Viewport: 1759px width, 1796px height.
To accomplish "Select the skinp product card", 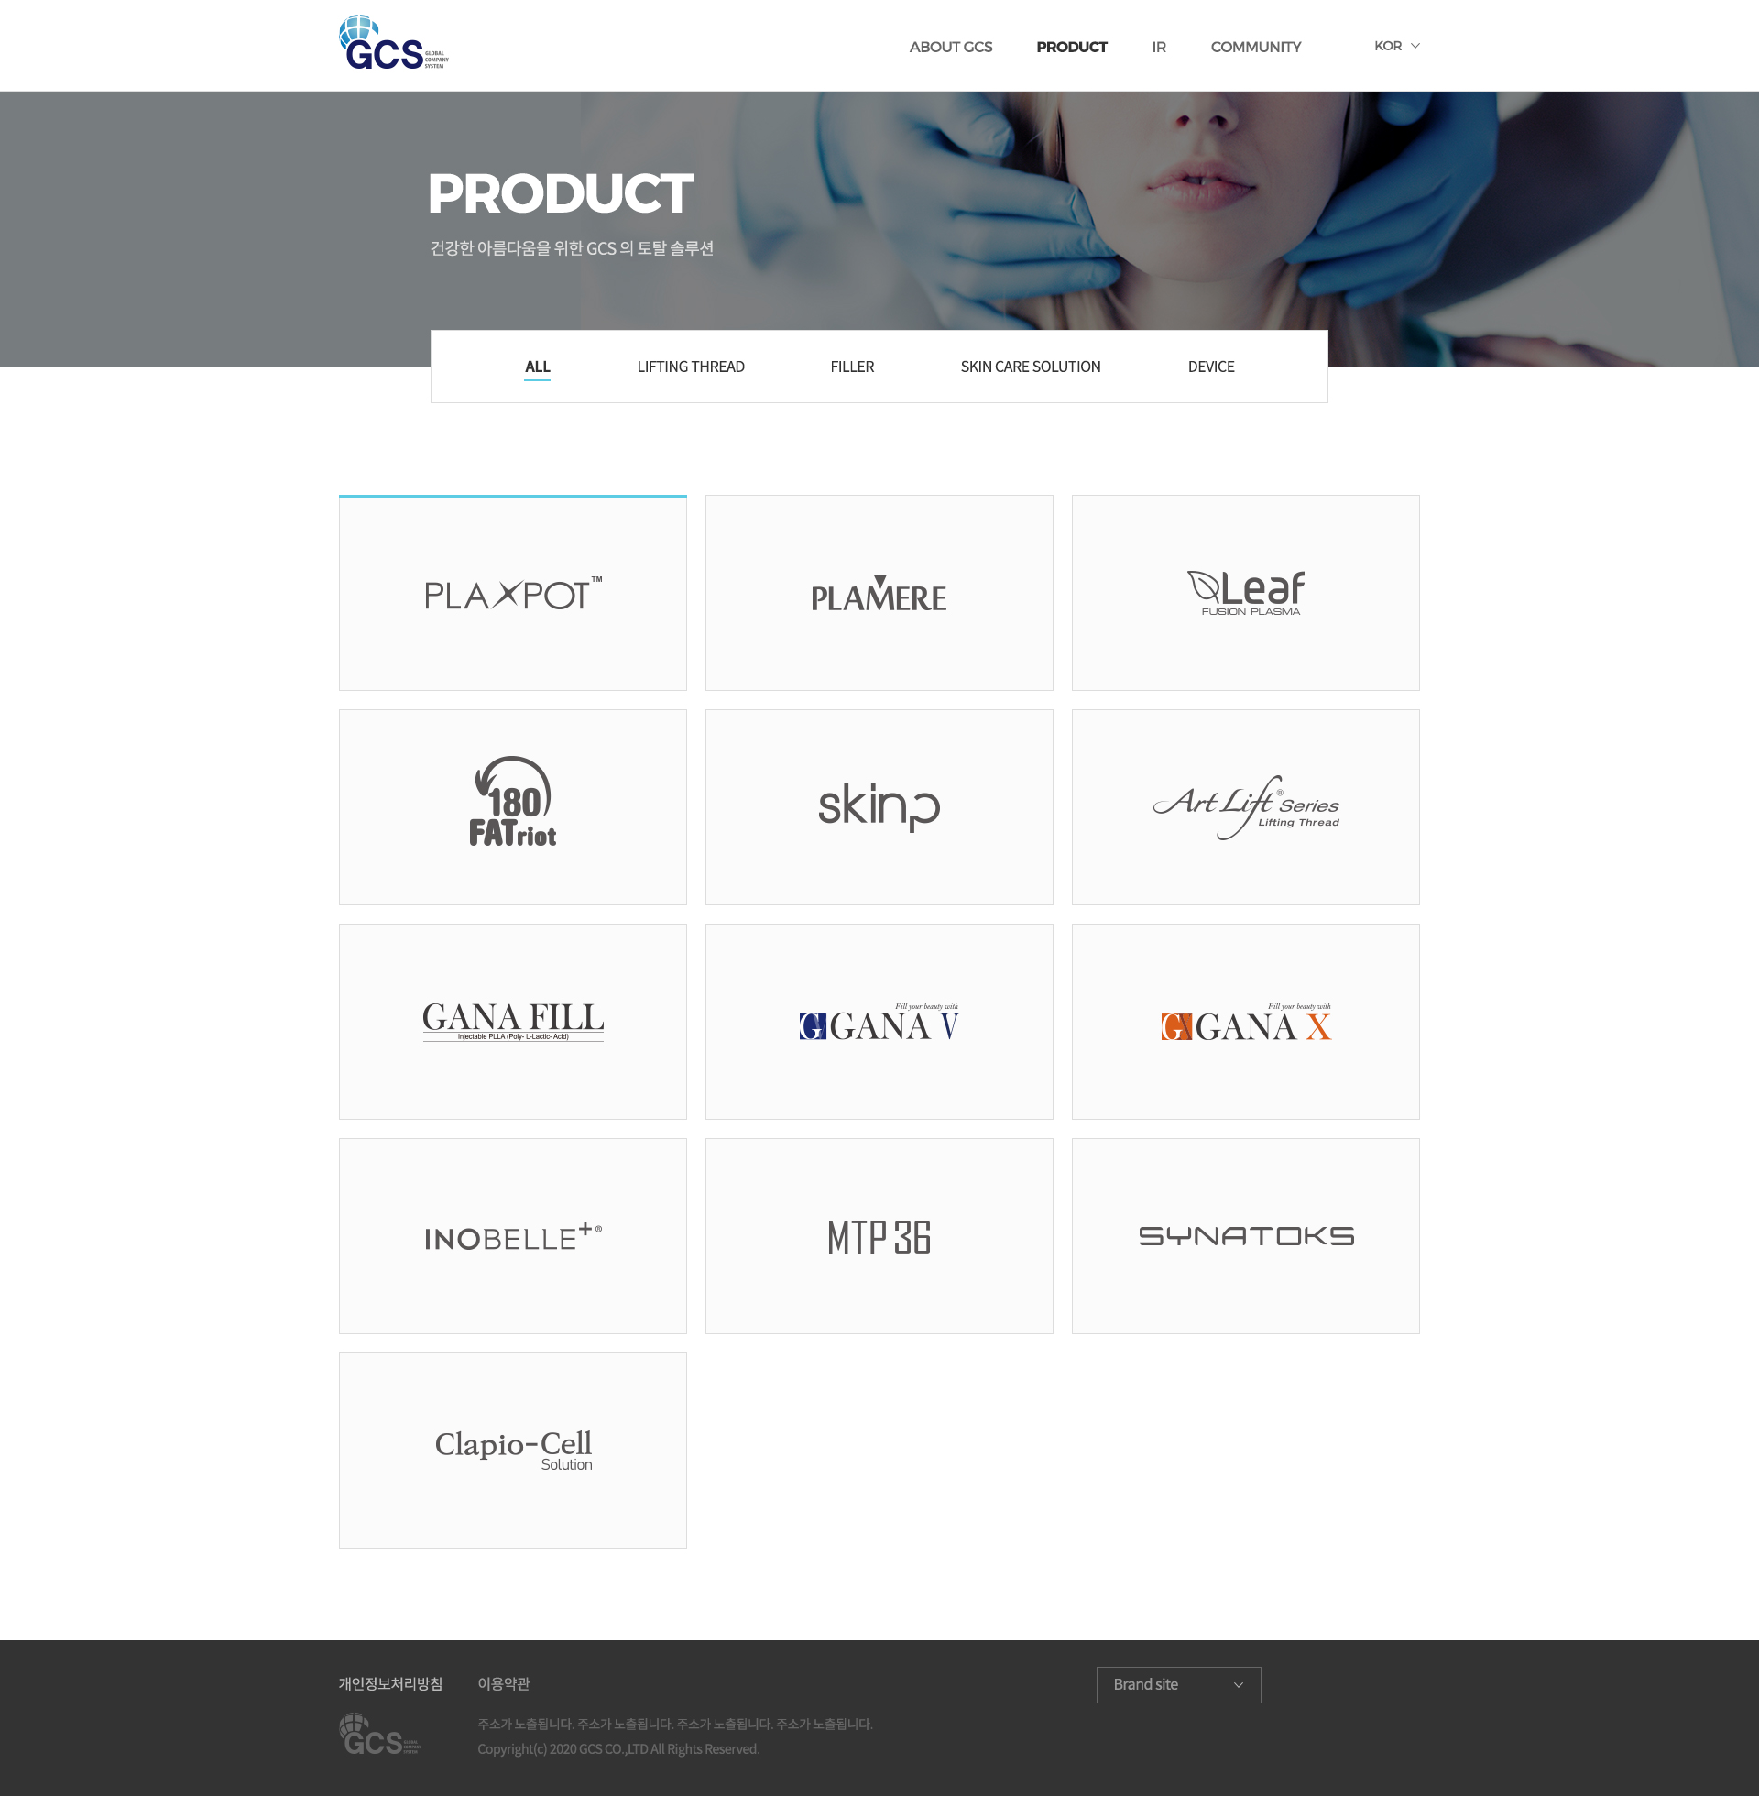I will [x=879, y=807].
